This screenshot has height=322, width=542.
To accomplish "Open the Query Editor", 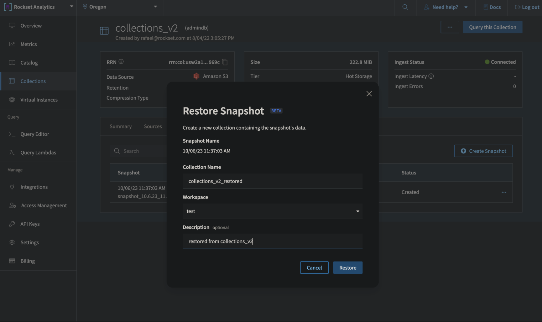I will point(38,134).
